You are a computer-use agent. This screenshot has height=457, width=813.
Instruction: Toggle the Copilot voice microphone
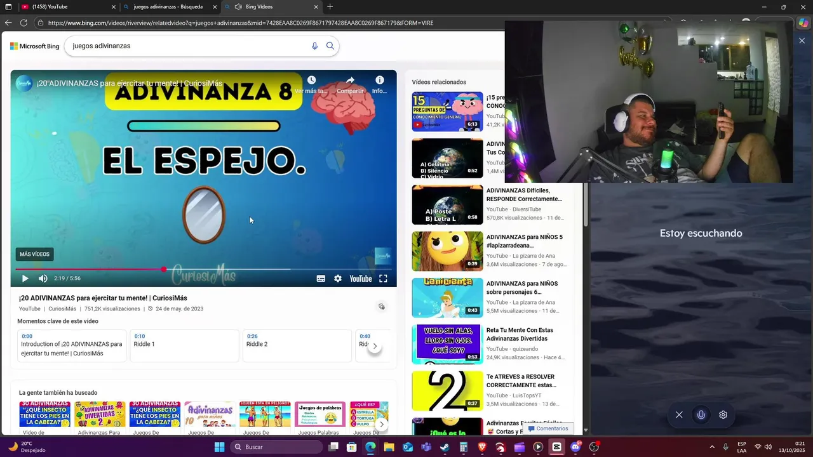pos(701,414)
